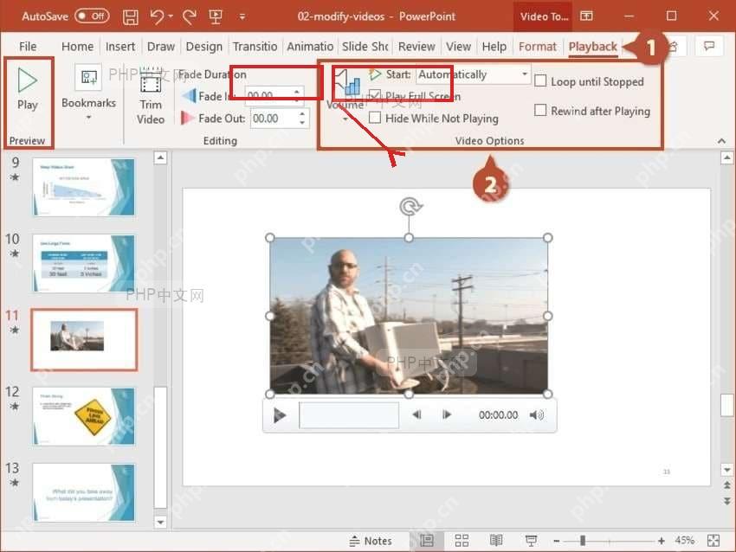Play the video using player control
Screen dimensions: 736x552
point(280,415)
